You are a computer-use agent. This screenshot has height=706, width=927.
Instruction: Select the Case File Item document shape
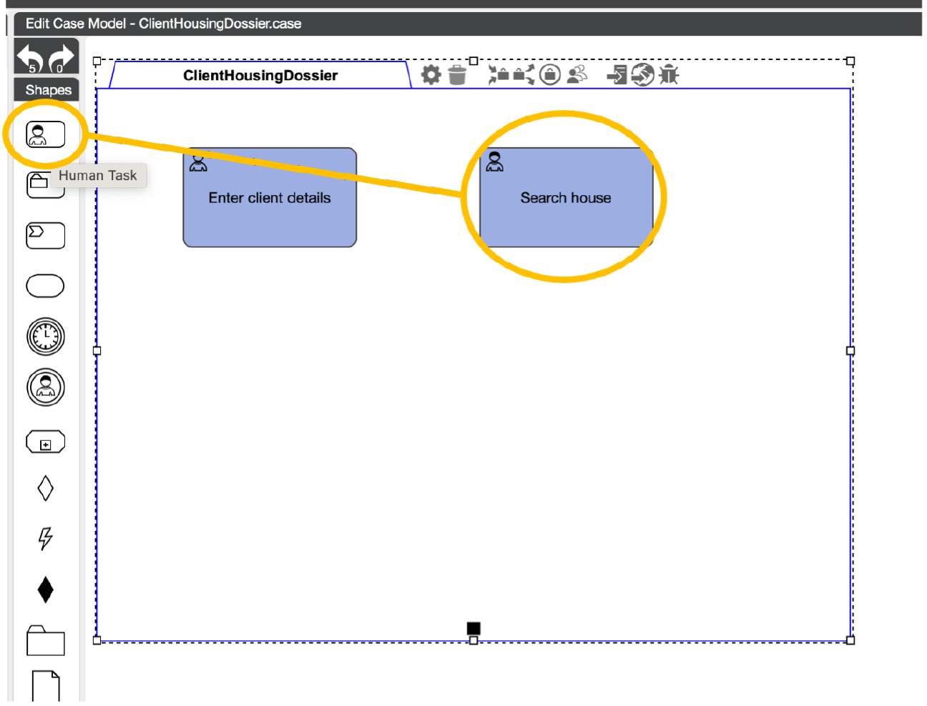(x=46, y=687)
